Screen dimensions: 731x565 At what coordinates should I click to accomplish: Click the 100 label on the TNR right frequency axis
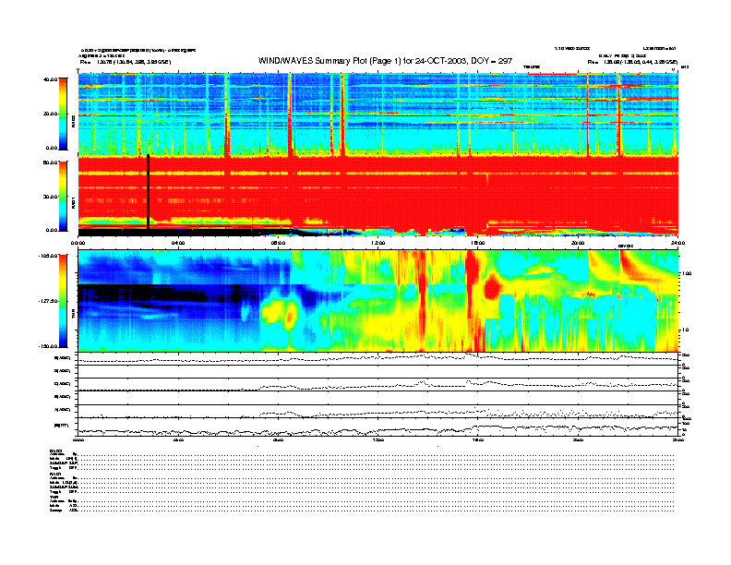[687, 273]
